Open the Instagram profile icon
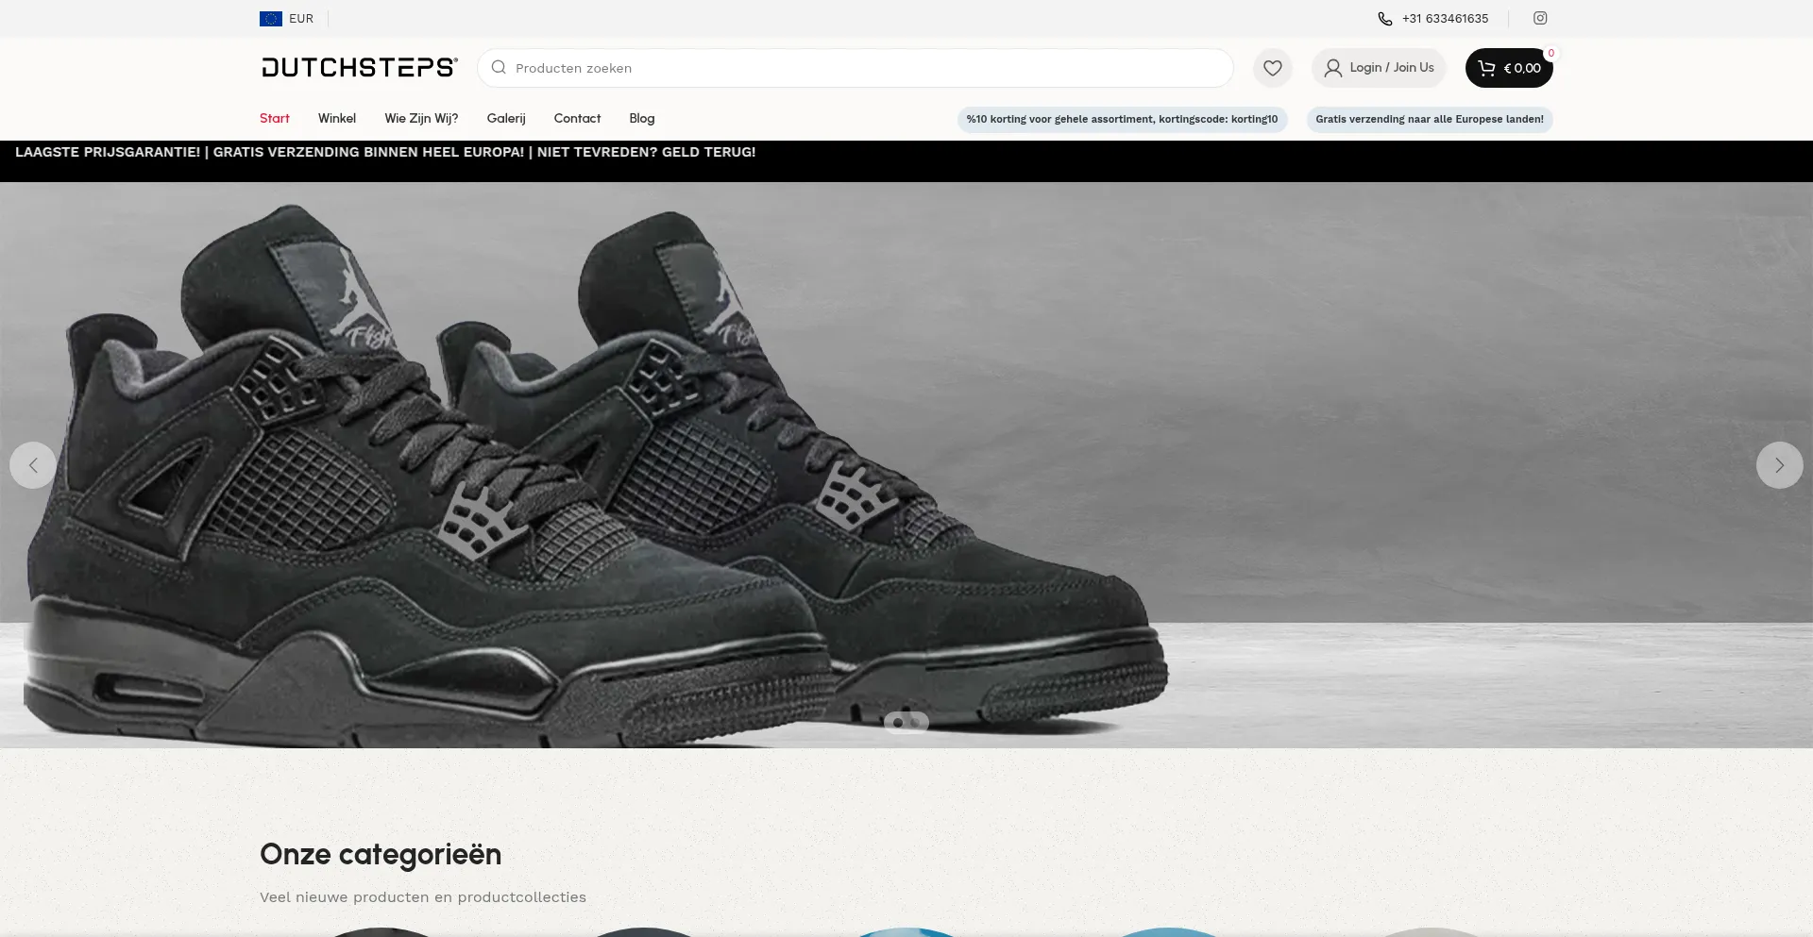This screenshot has width=1813, height=937. (1540, 18)
